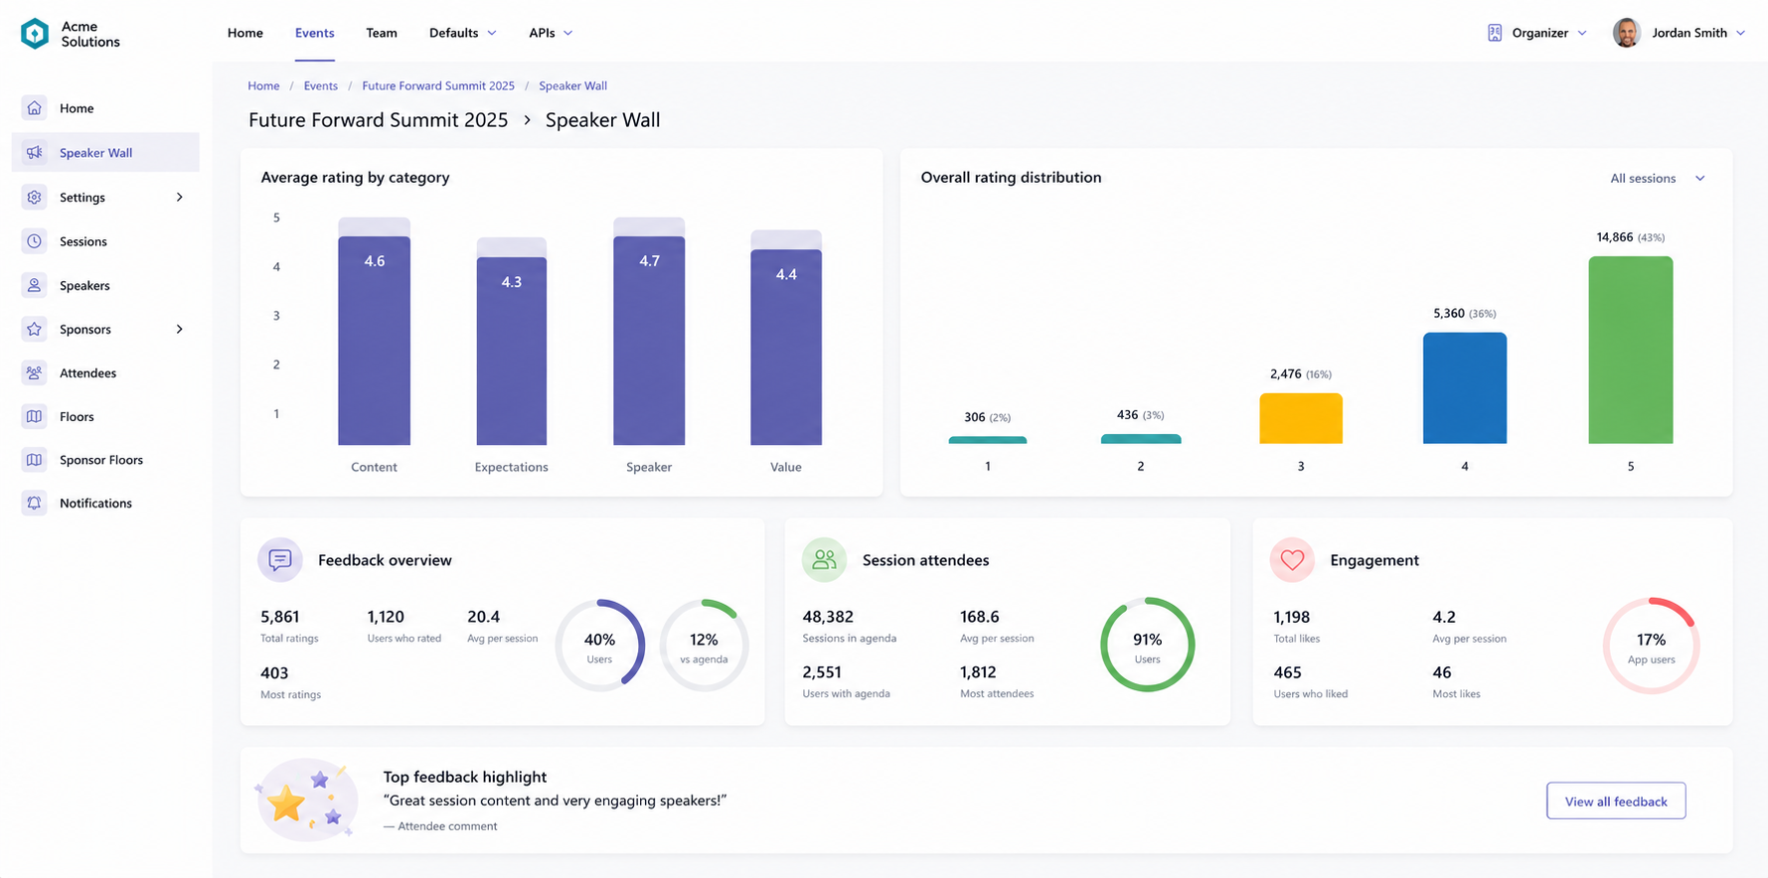Open the APIs dropdown in top nav
The image size is (1768, 878).
(551, 33)
